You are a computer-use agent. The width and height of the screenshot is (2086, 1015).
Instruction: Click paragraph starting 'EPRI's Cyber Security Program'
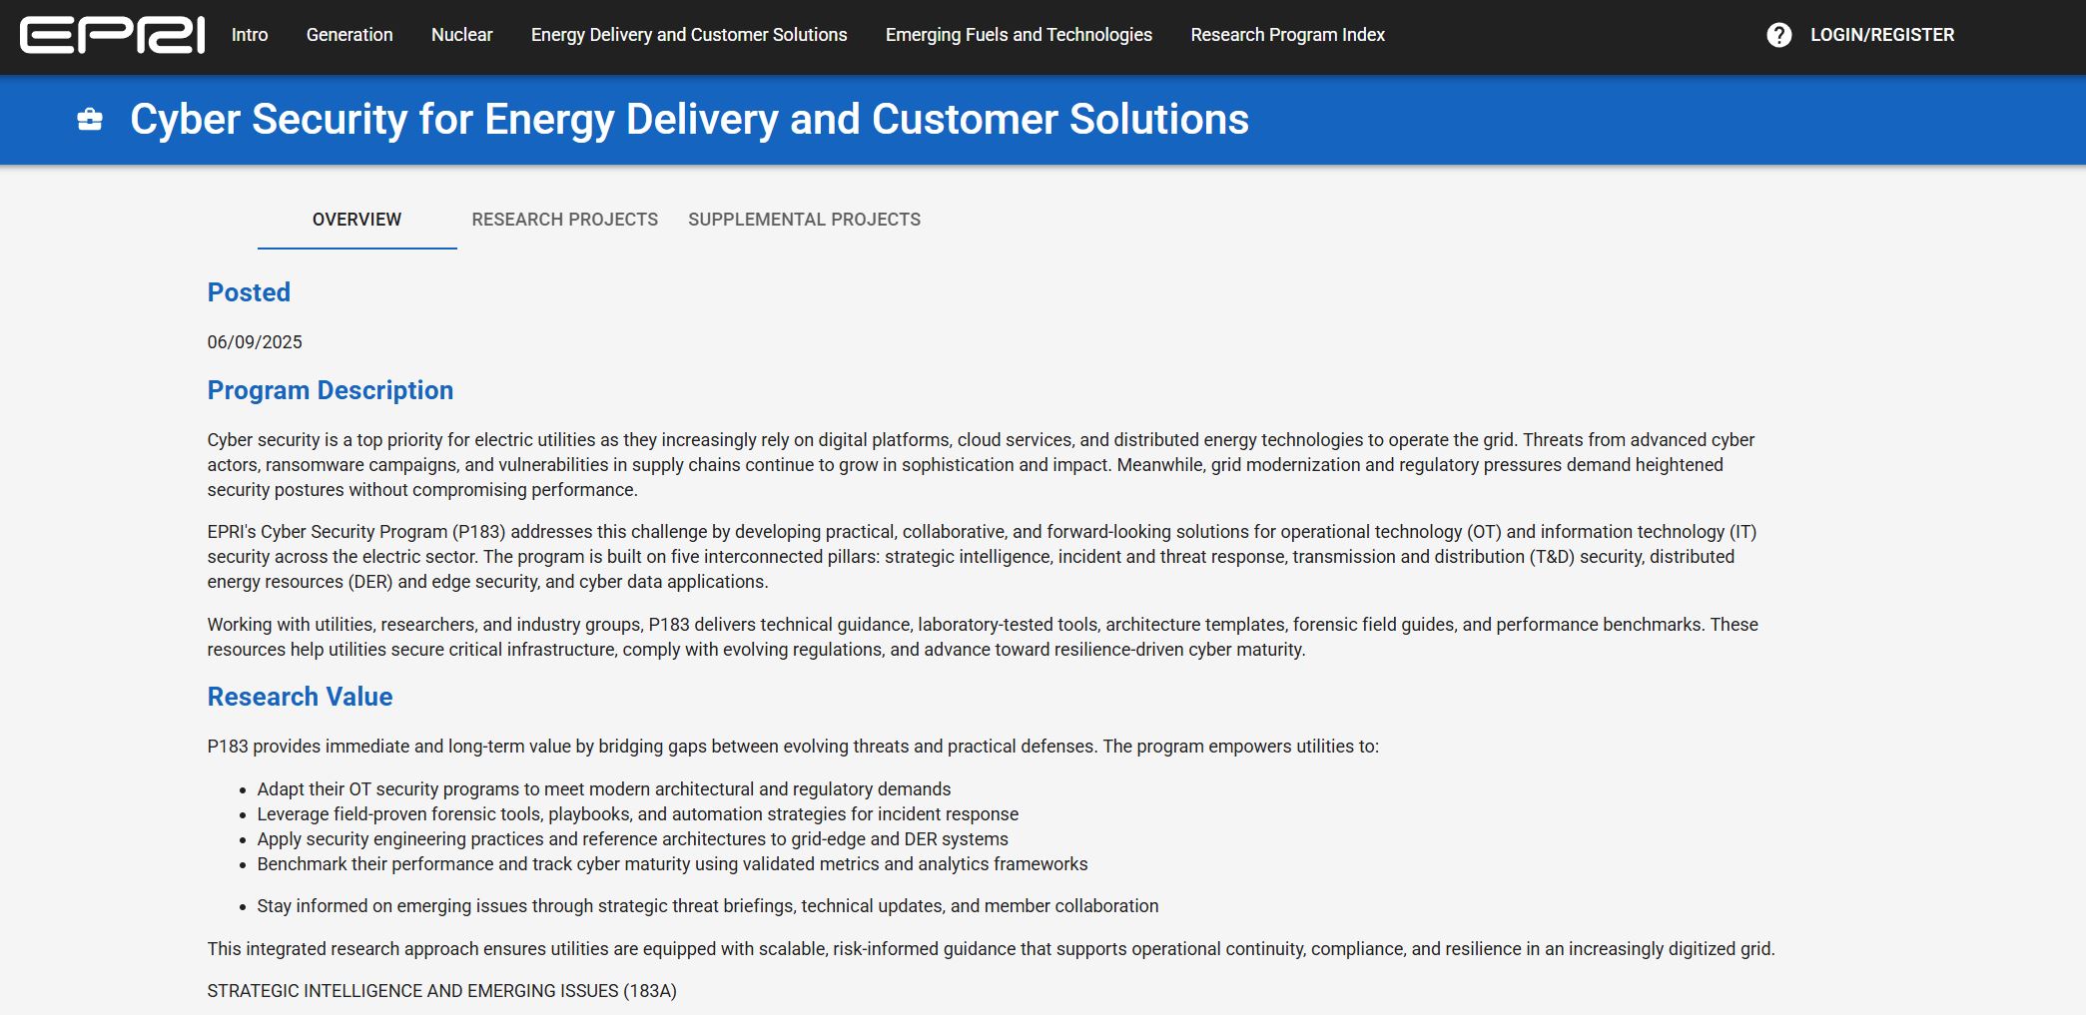pyautogui.click(x=983, y=557)
